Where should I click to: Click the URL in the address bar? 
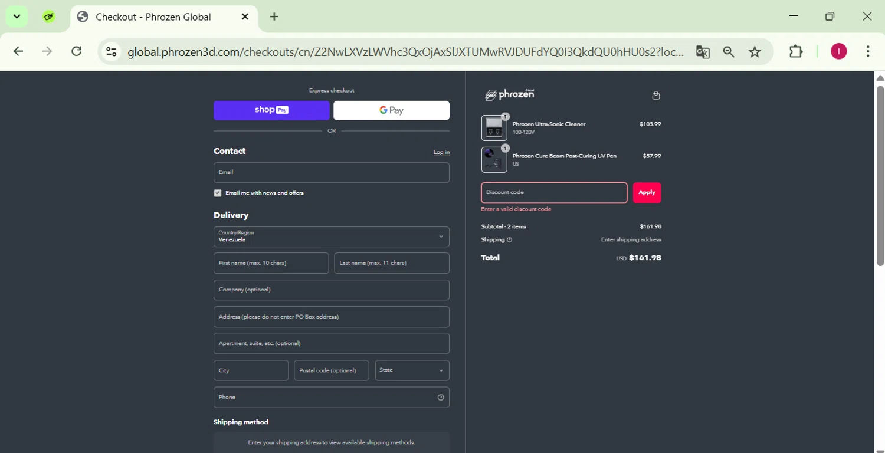click(405, 52)
